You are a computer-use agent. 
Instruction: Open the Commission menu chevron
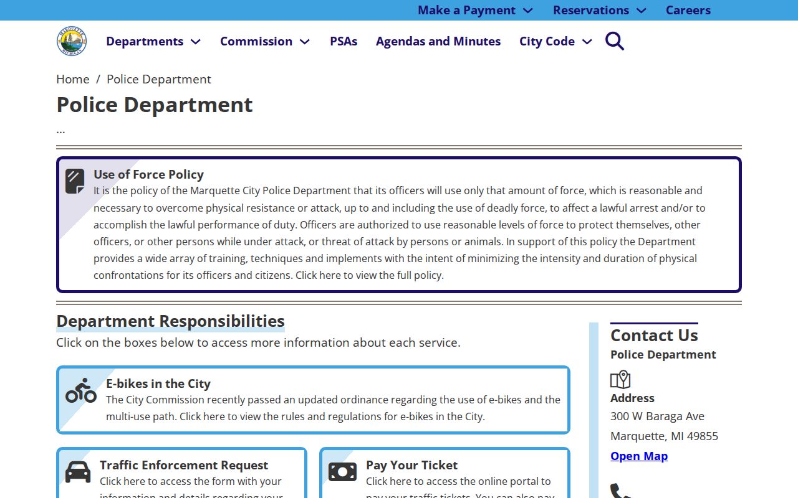[304, 42]
